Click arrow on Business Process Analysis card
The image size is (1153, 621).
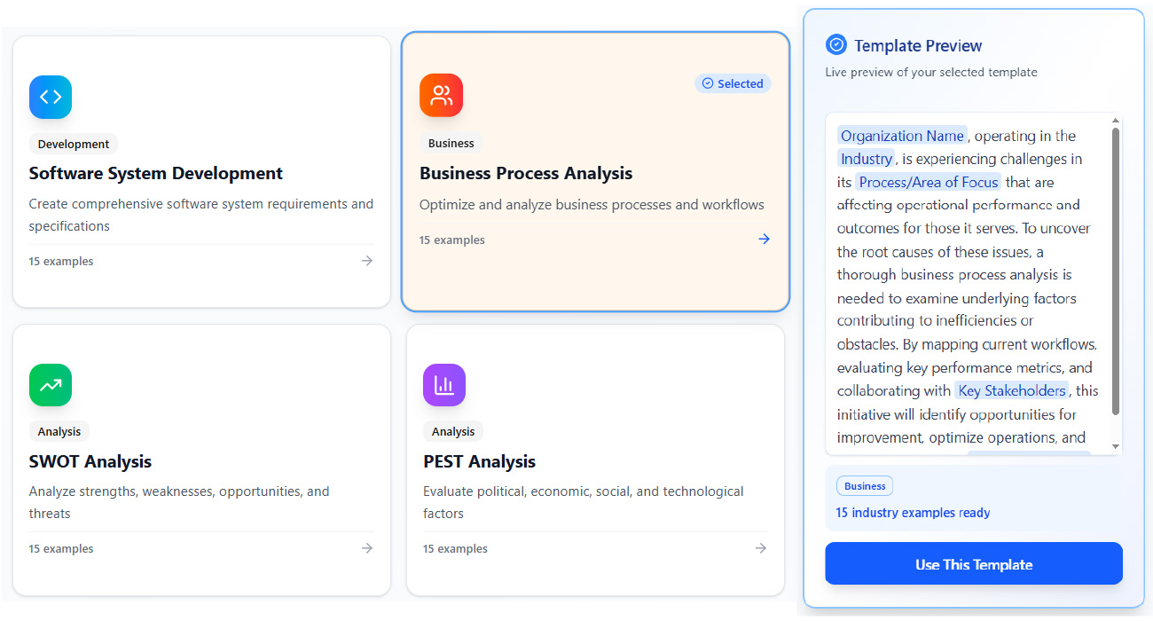(764, 240)
